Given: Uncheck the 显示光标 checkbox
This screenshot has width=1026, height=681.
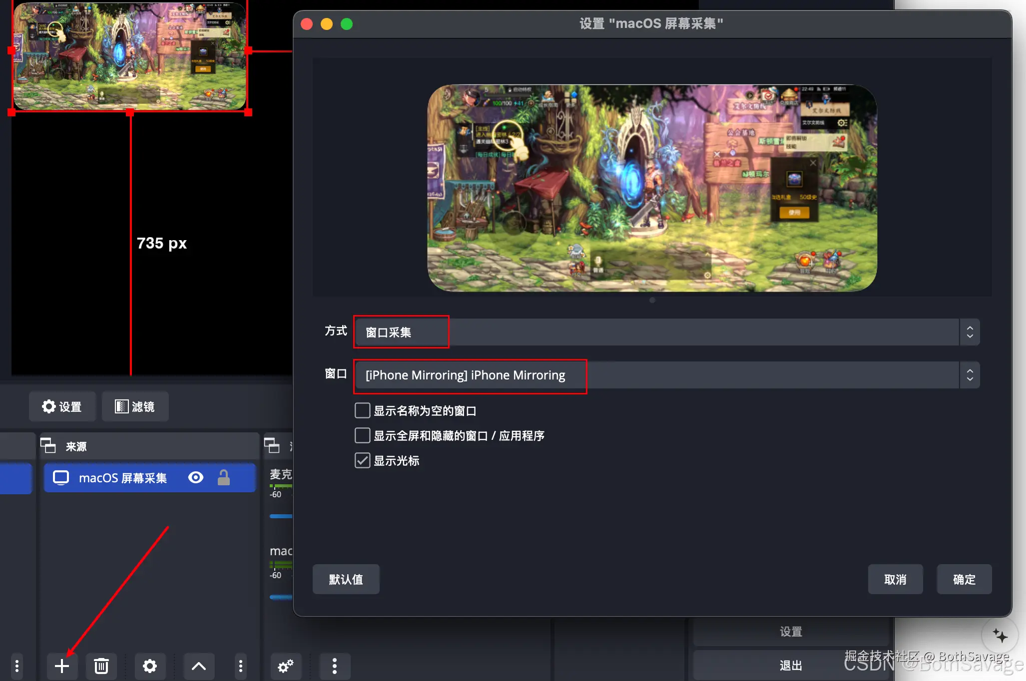Looking at the screenshot, I should coord(362,460).
